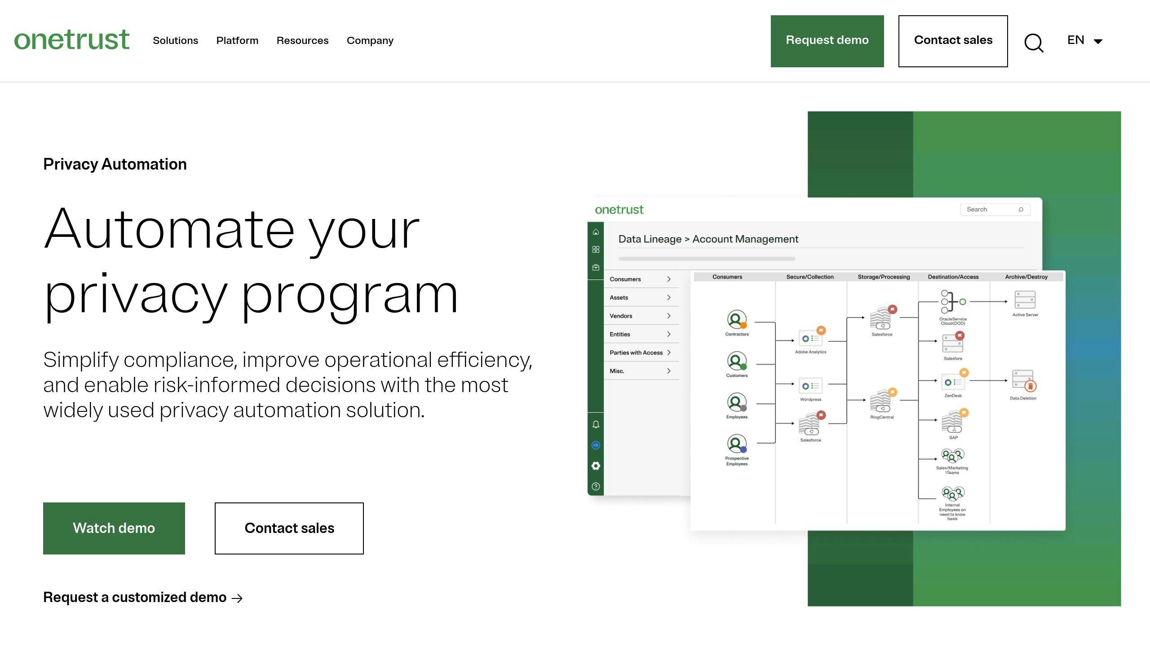This screenshot has width=1150, height=646.
Task: Click the bell notification icon in sidebar
Action: point(596,425)
